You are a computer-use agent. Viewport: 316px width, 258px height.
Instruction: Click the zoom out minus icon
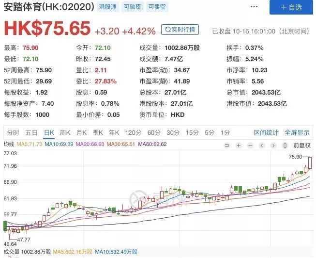pos(250,145)
